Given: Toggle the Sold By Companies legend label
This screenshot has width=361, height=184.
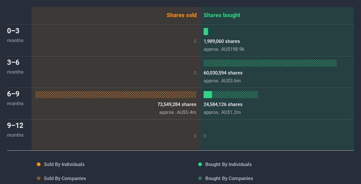Looking at the screenshot, I should (x=65, y=178).
